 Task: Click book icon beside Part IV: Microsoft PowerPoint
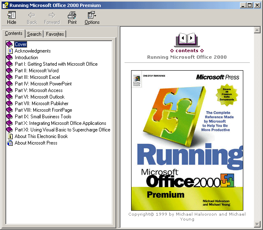(9, 84)
